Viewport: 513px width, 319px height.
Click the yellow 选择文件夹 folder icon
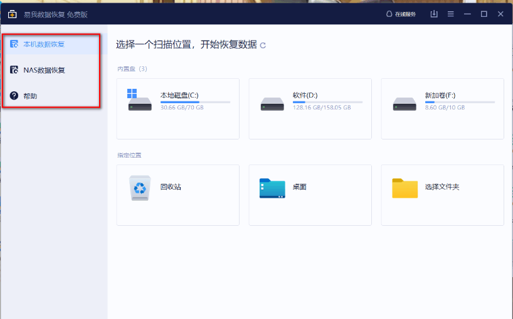click(x=405, y=188)
